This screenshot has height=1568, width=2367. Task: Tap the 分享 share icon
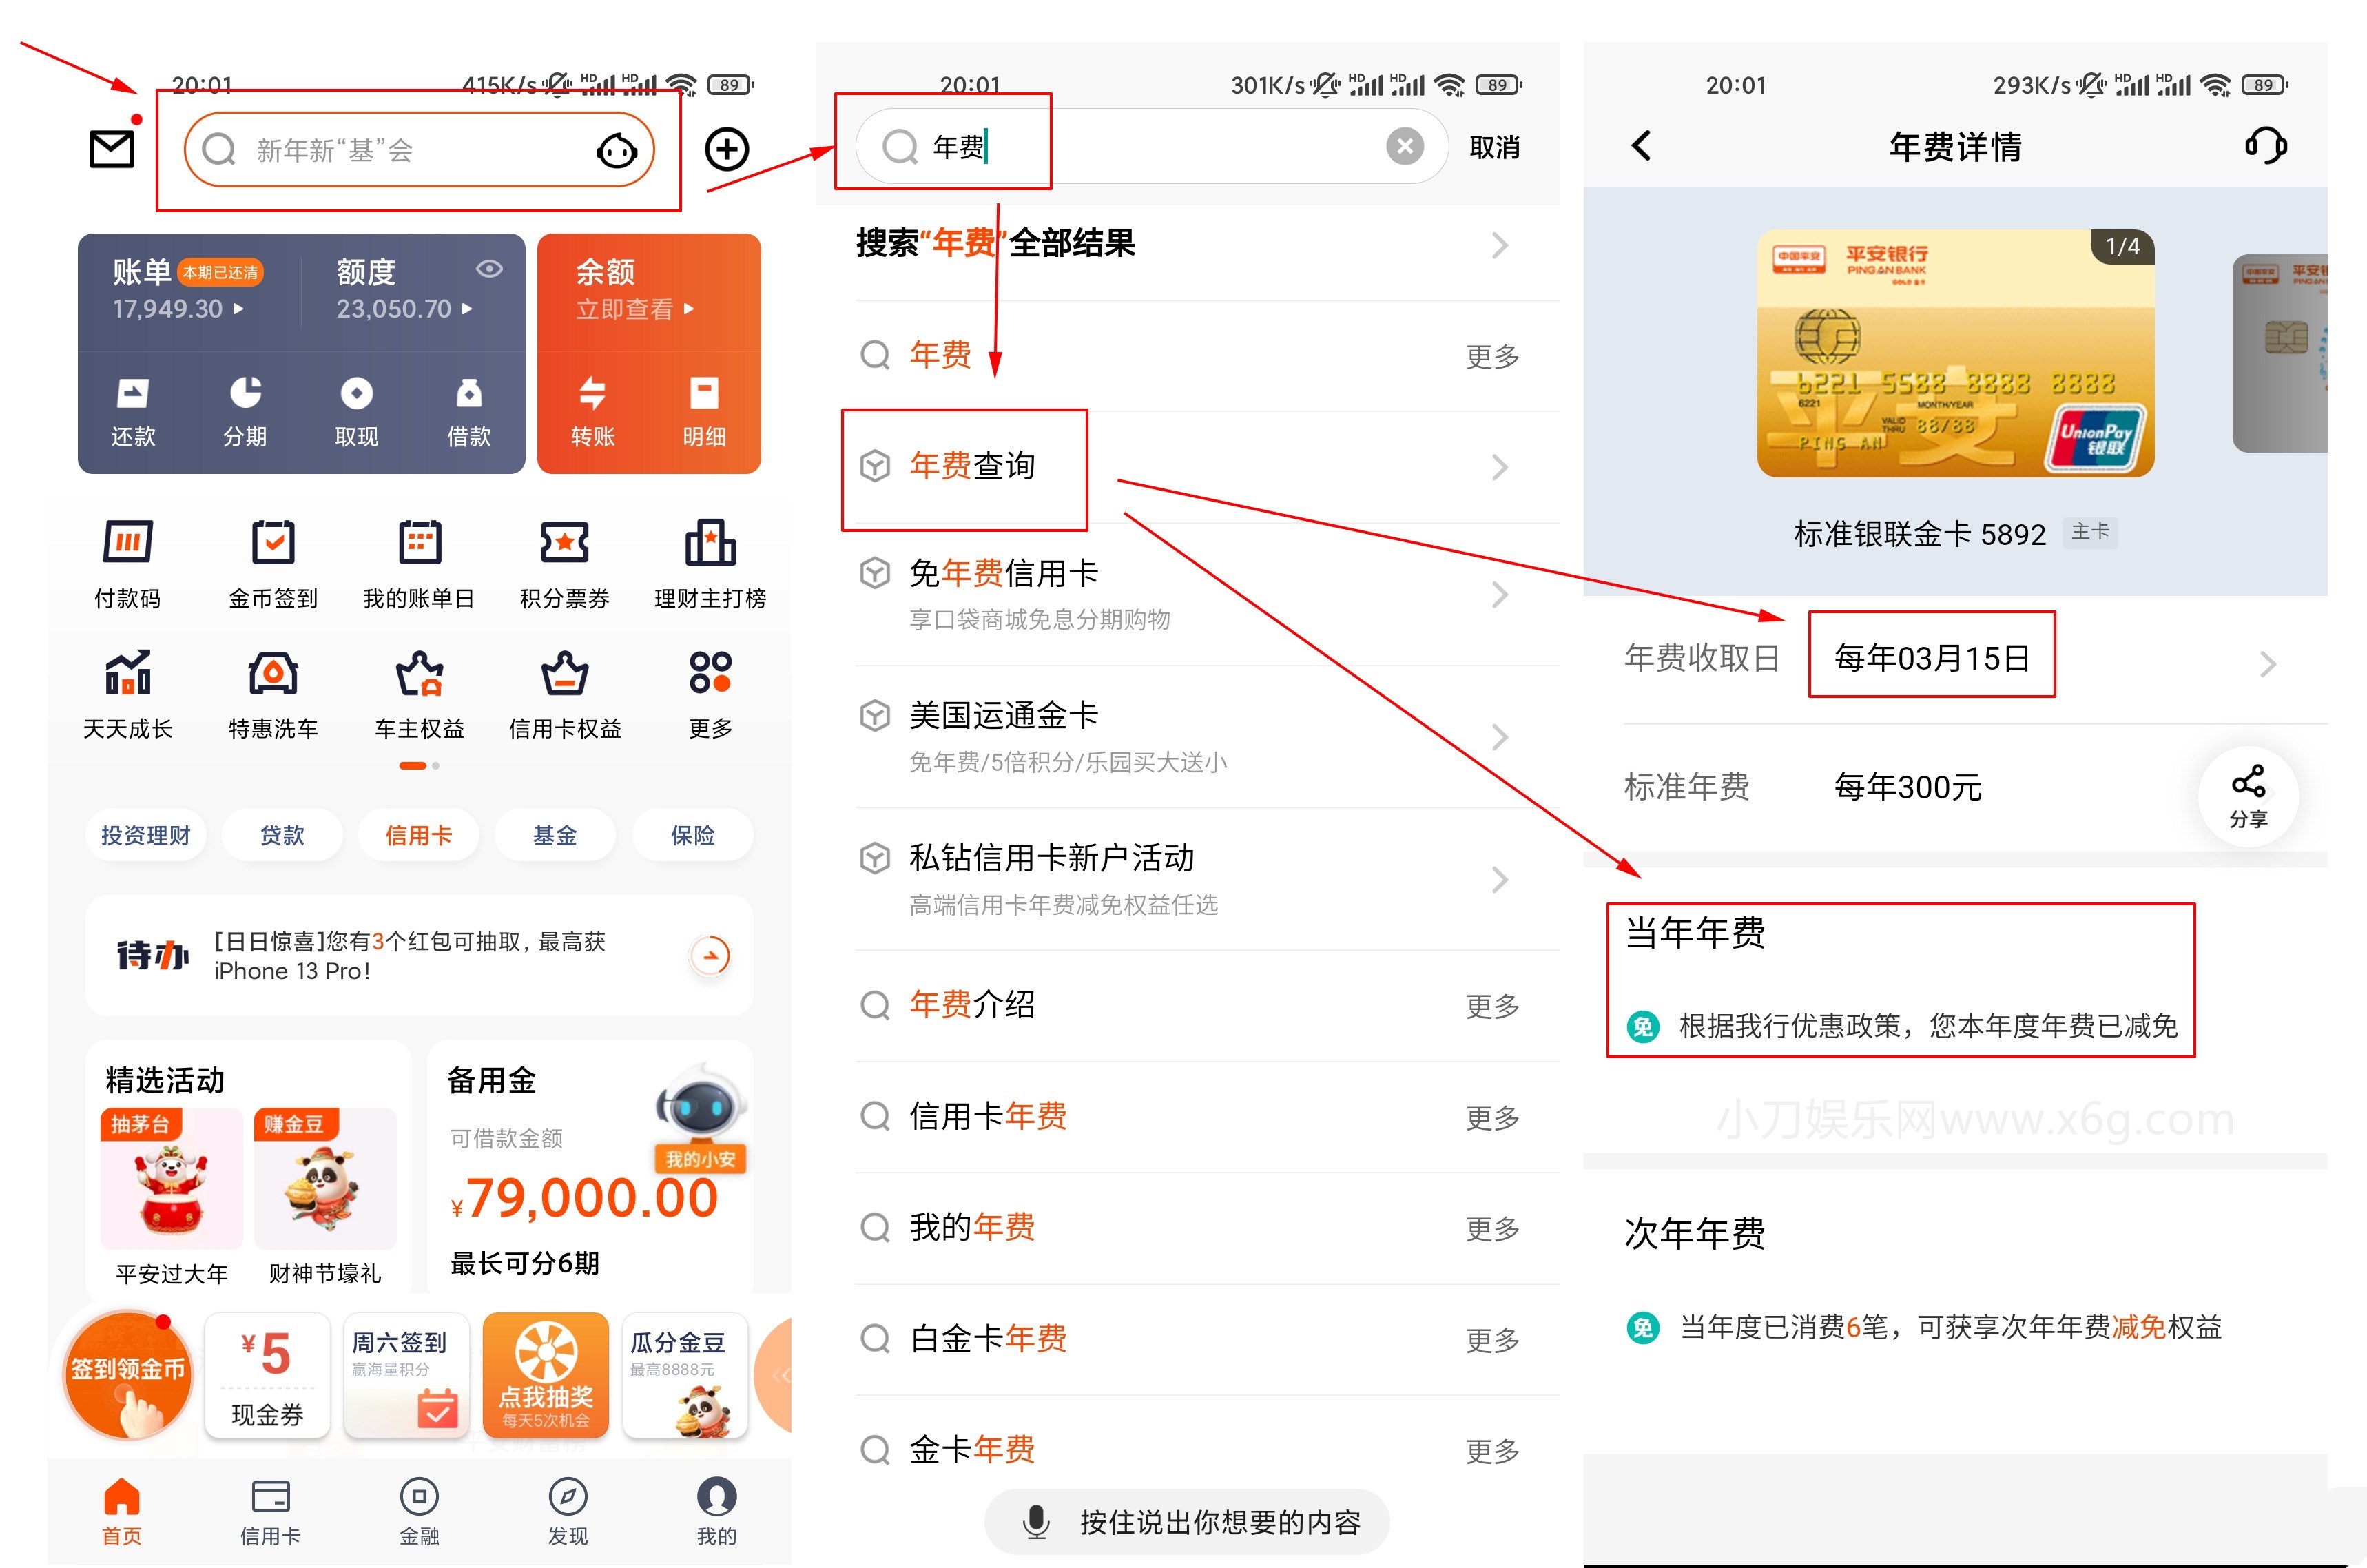pyautogui.click(x=2248, y=795)
